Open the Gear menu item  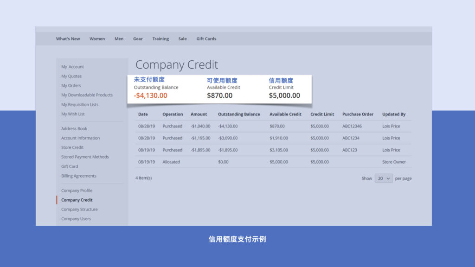138,39
